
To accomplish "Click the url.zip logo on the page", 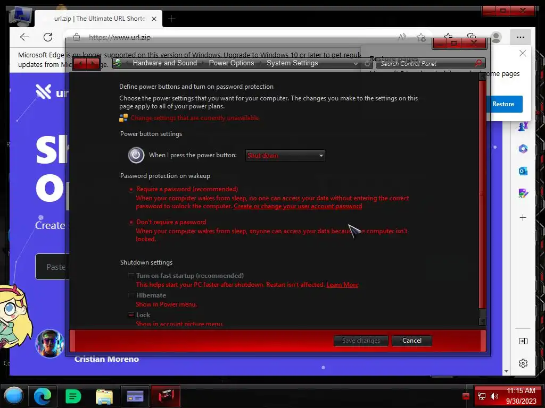I will (x=52, y=92).
